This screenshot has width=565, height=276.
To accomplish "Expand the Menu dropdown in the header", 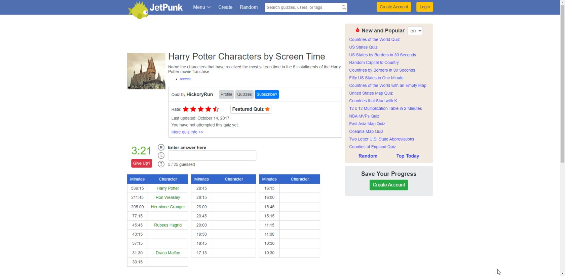I will (202, 7).
